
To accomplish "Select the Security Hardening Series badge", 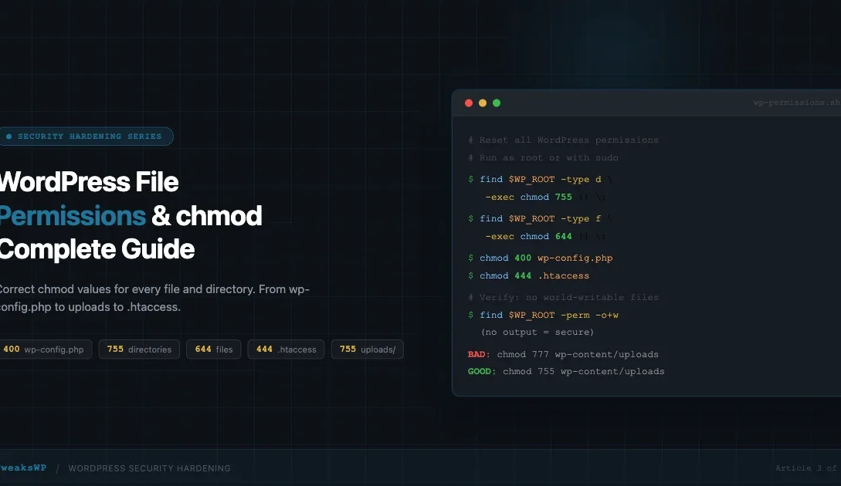I will [86, 137].
